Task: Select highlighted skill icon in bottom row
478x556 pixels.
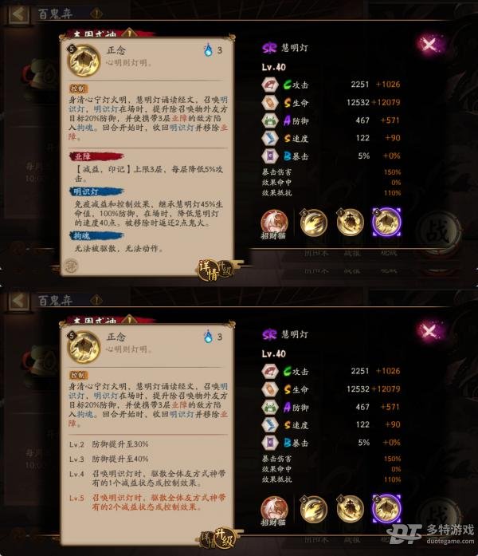Action: click(386, 509)
